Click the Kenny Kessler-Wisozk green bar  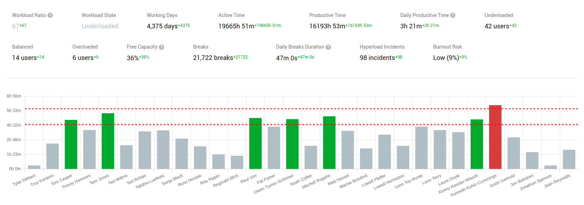click(477, 144)
